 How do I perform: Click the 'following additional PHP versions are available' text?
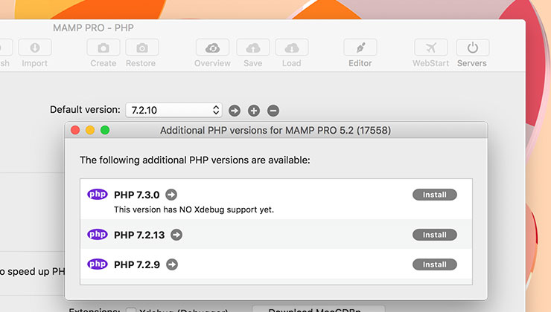(195, 160)
